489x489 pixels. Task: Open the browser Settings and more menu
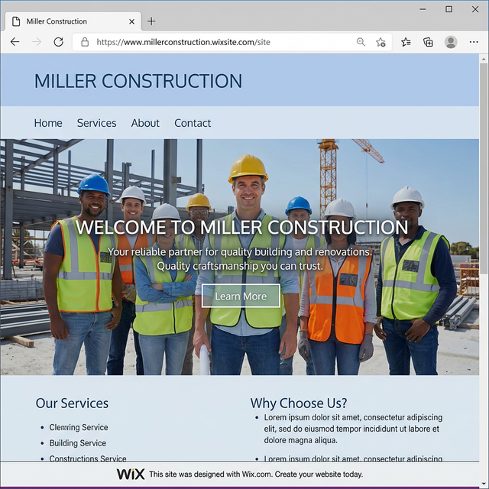click(474, 42)
